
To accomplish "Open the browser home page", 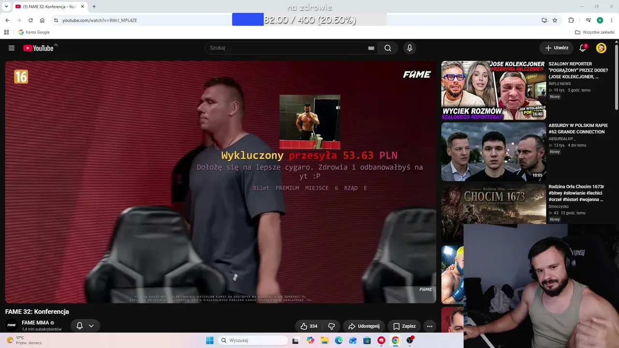I will [x=42, y=20].
